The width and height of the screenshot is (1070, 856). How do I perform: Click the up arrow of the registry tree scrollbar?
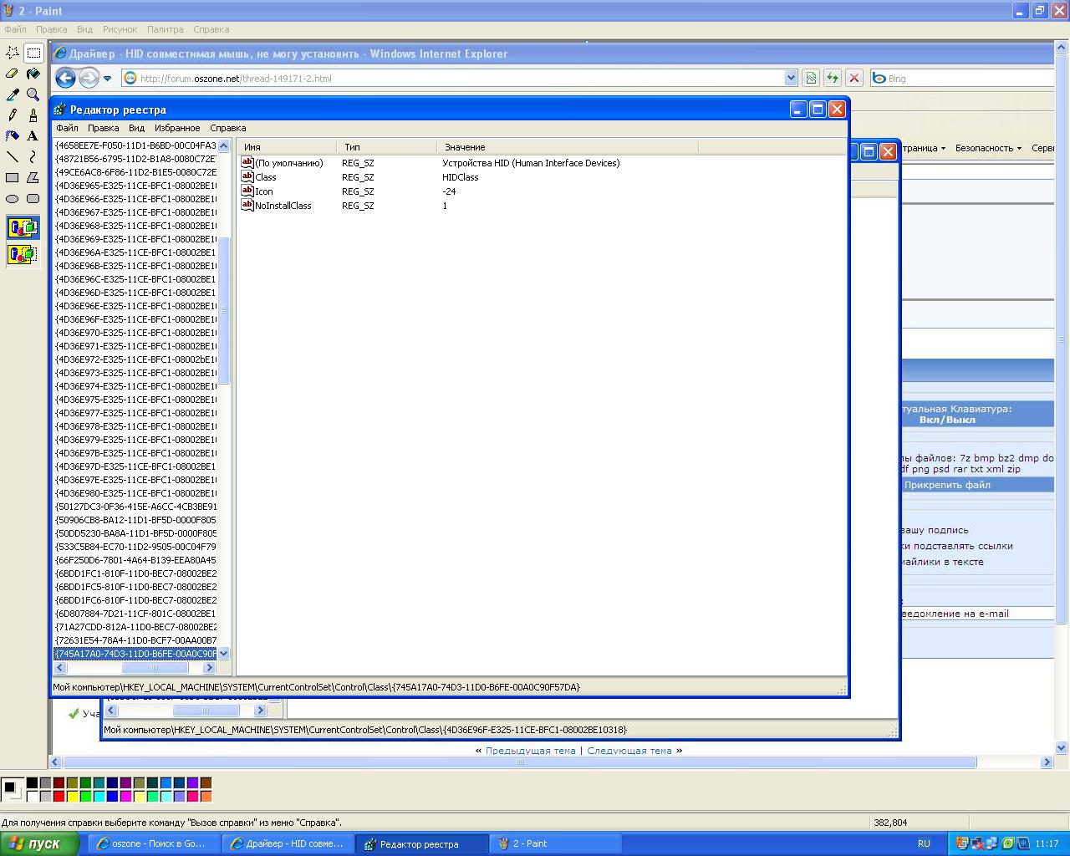point(223,146)
